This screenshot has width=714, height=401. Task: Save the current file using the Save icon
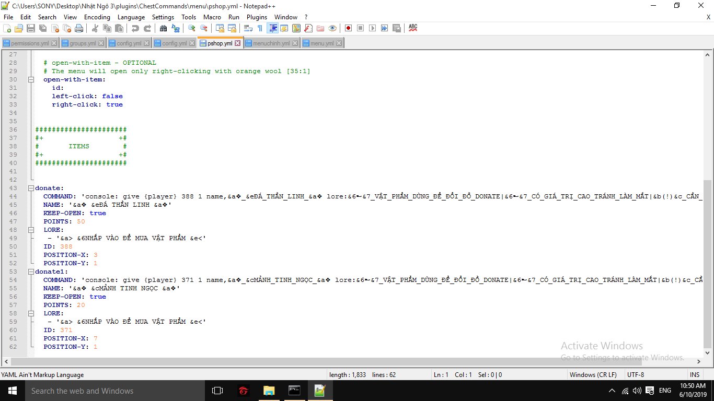[x=31, y=28]
